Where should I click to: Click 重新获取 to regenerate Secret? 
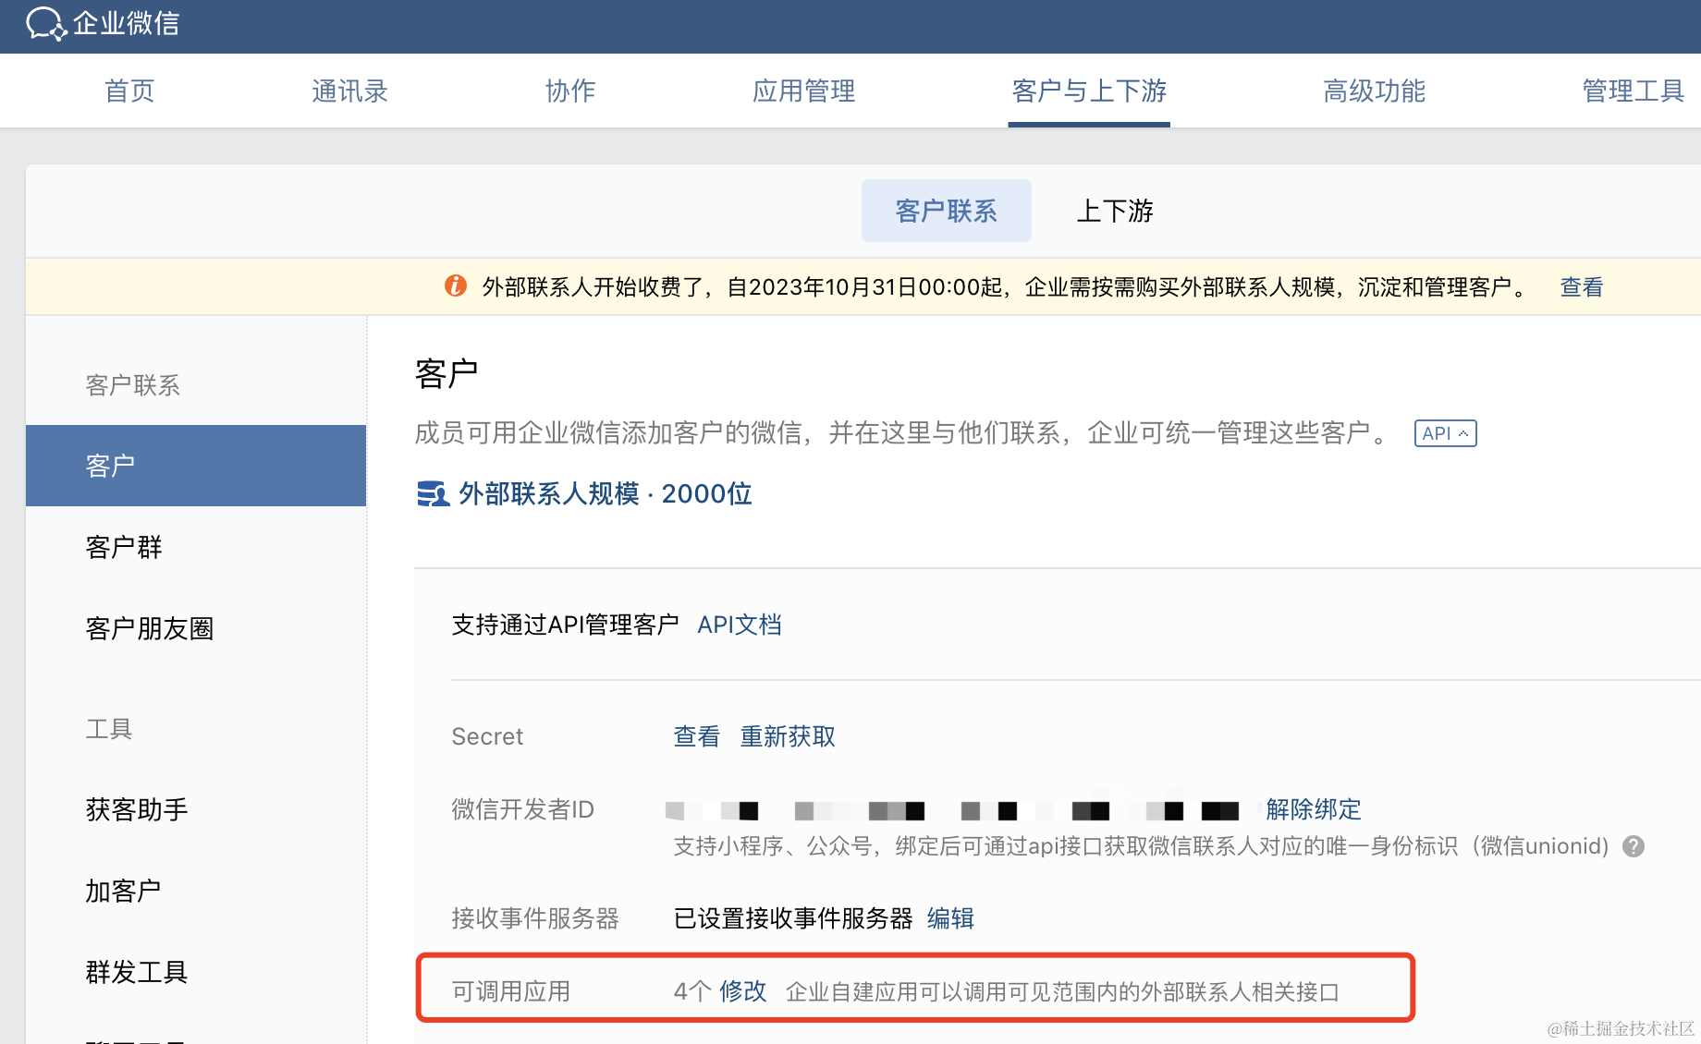pyautogui.click(x=788, y=736)
